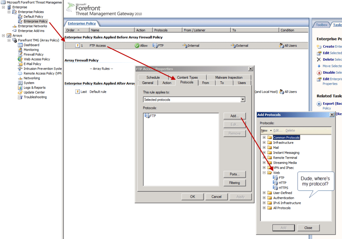The image size is (342, 239).
Task: Open Remote Access Policy icon
Action: (x=20, y=73)
